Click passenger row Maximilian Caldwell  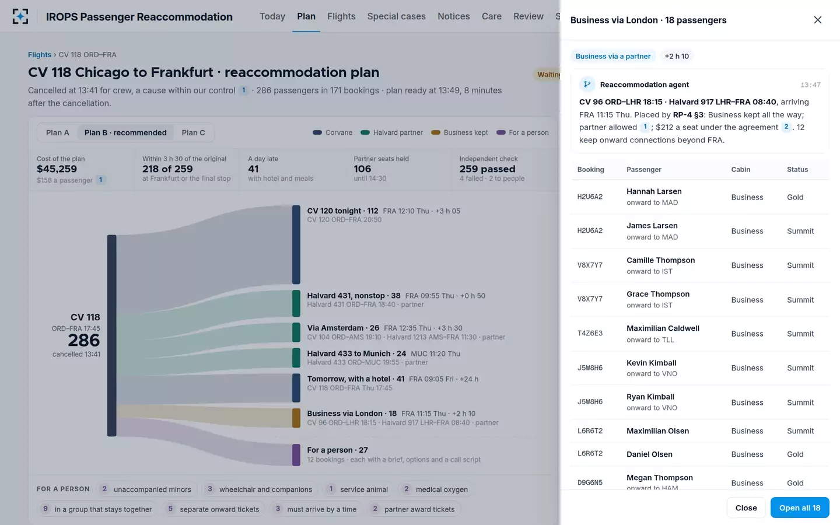(x=699, y=334)
